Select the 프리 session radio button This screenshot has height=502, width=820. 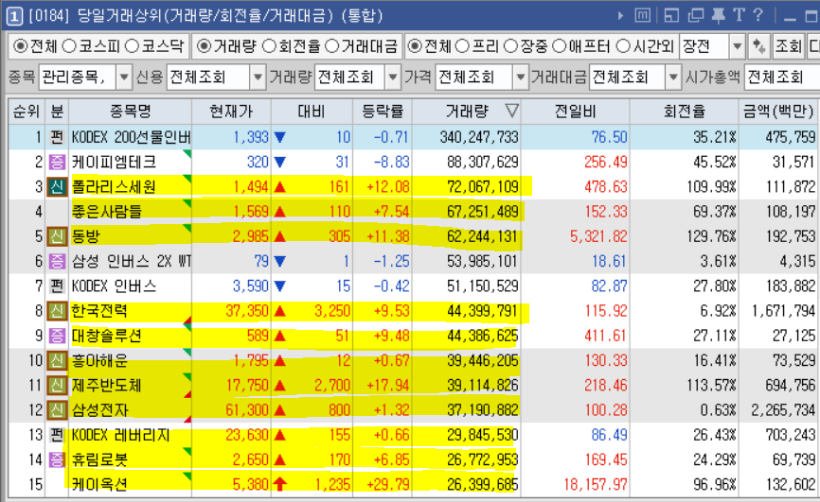(x=462, y=46)
